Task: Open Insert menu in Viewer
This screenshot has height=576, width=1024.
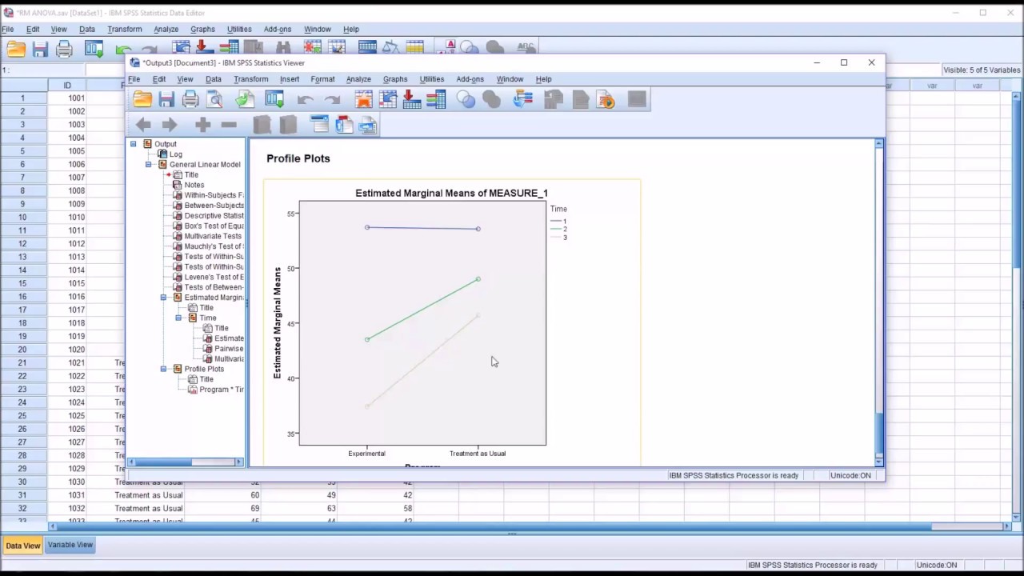Action: (x=290, y=79)
